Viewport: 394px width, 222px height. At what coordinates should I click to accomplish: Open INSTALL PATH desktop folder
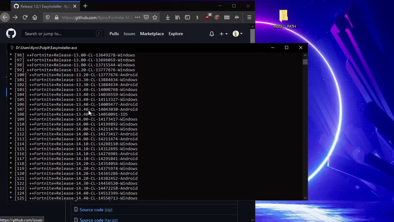click(284, 19)
